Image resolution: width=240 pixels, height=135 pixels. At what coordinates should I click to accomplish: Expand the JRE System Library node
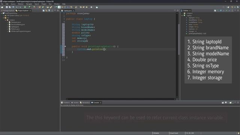click(x=4, y=15)
